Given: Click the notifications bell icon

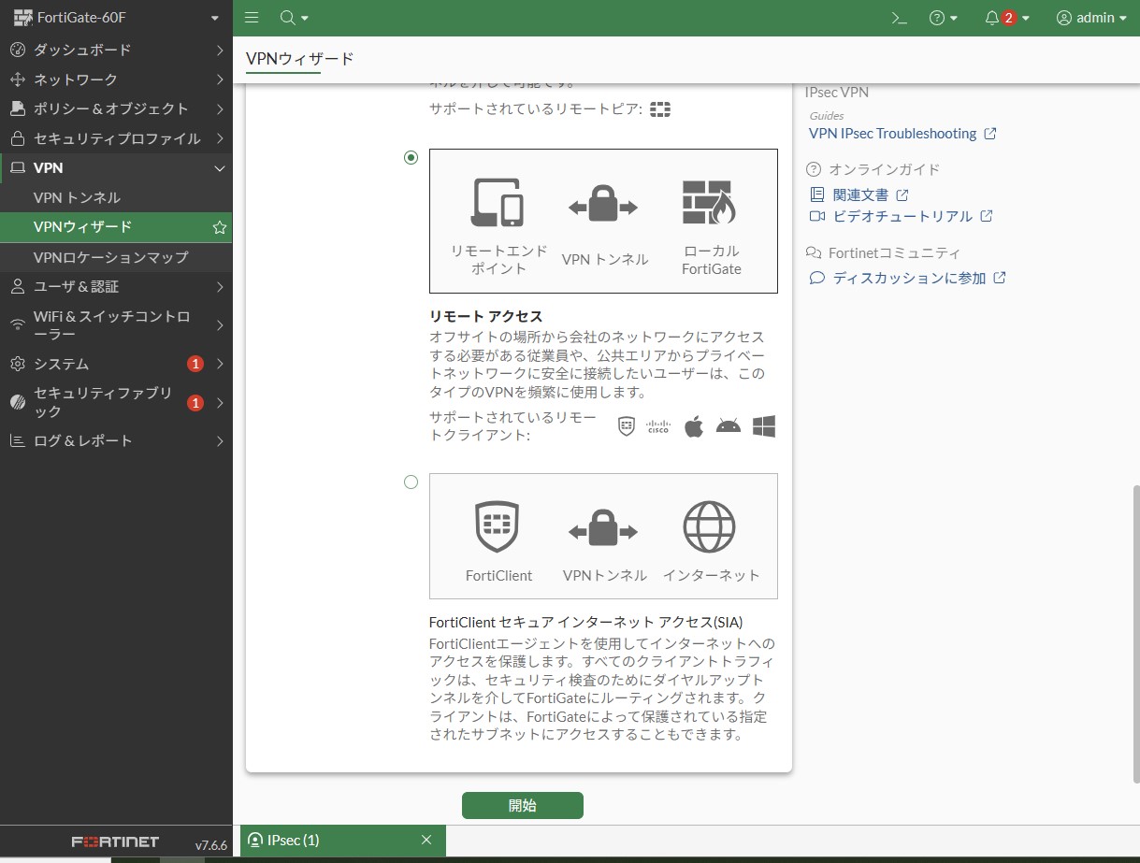Looking at the screenshot, I should click(992, 18).
